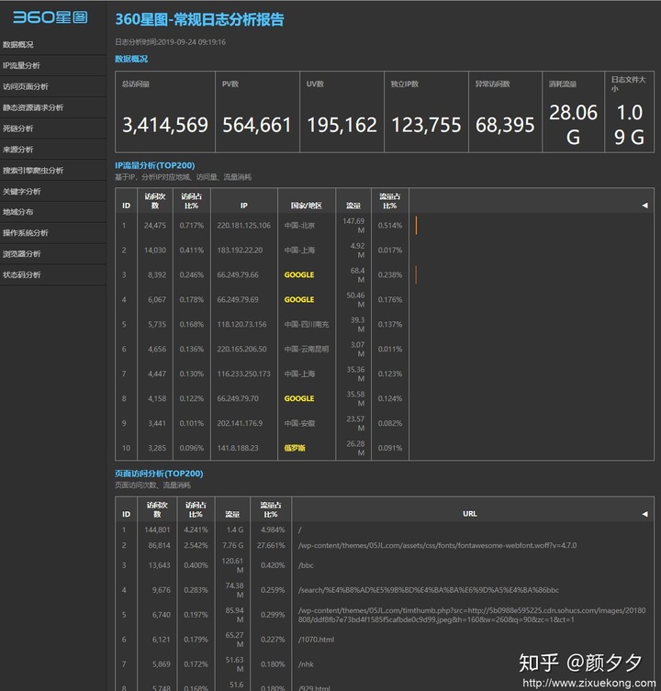Click the traffic bar beside 66.249.79.66
Image resolution: width=661 pixels, height=691 pixels.
pyautogui.click(x=416, y=274)
